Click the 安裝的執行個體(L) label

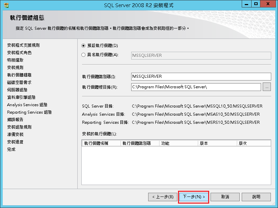[99, 134]
